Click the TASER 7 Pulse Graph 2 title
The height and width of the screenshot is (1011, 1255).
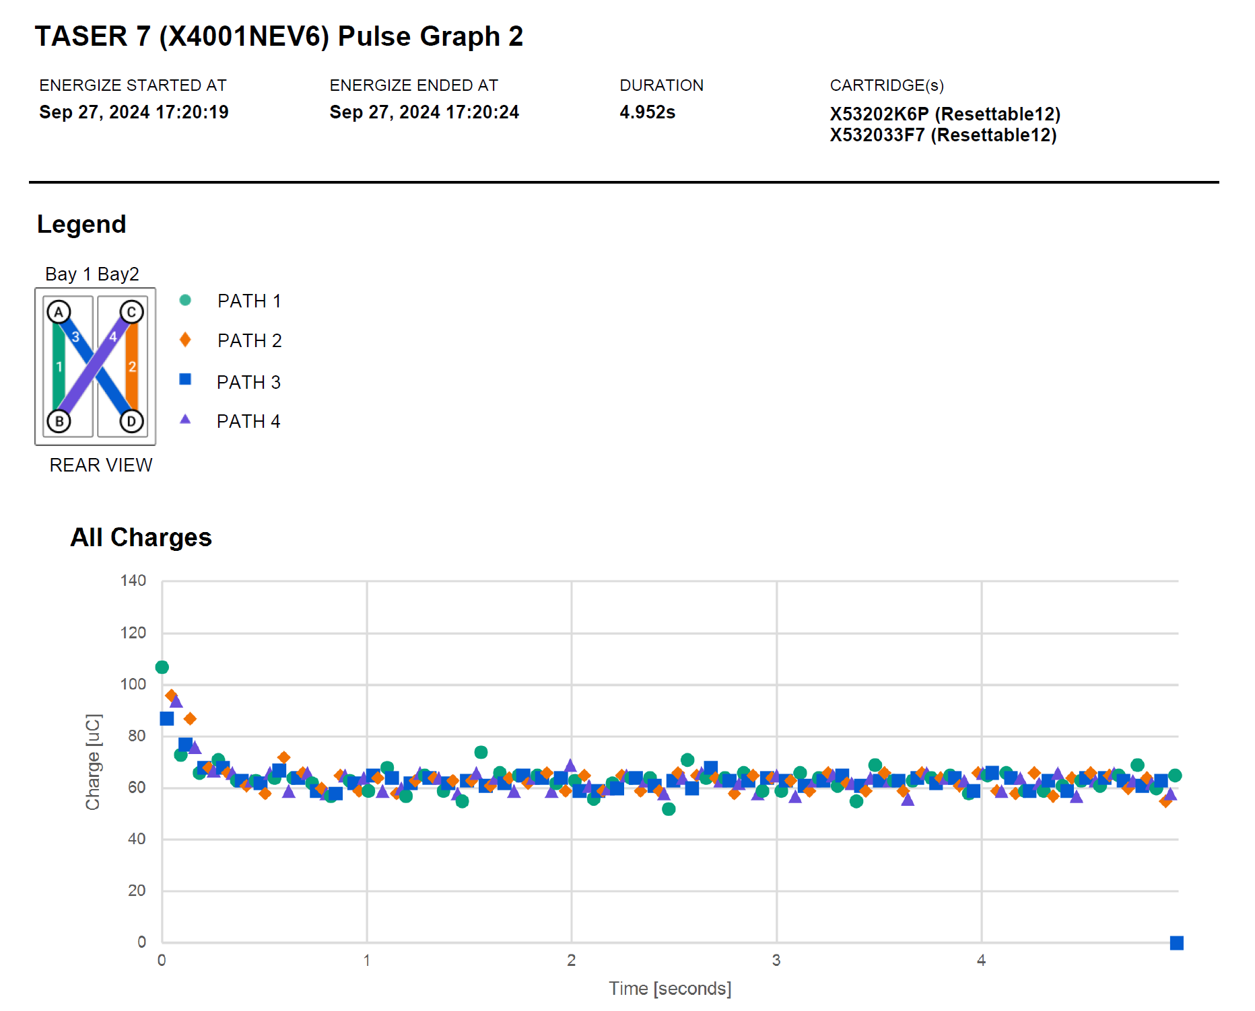click(279, 36)
